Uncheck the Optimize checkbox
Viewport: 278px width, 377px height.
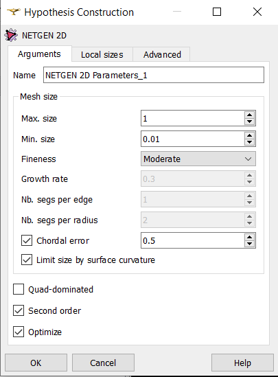(x=19, y=332)
